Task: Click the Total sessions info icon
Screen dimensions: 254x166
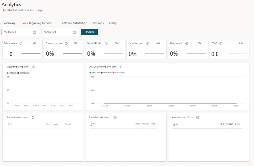Action: [x=21, y=43]
